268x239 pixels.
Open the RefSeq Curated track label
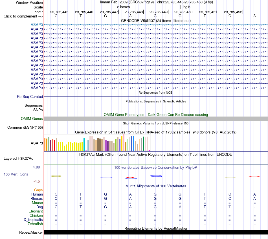point(30,97)
